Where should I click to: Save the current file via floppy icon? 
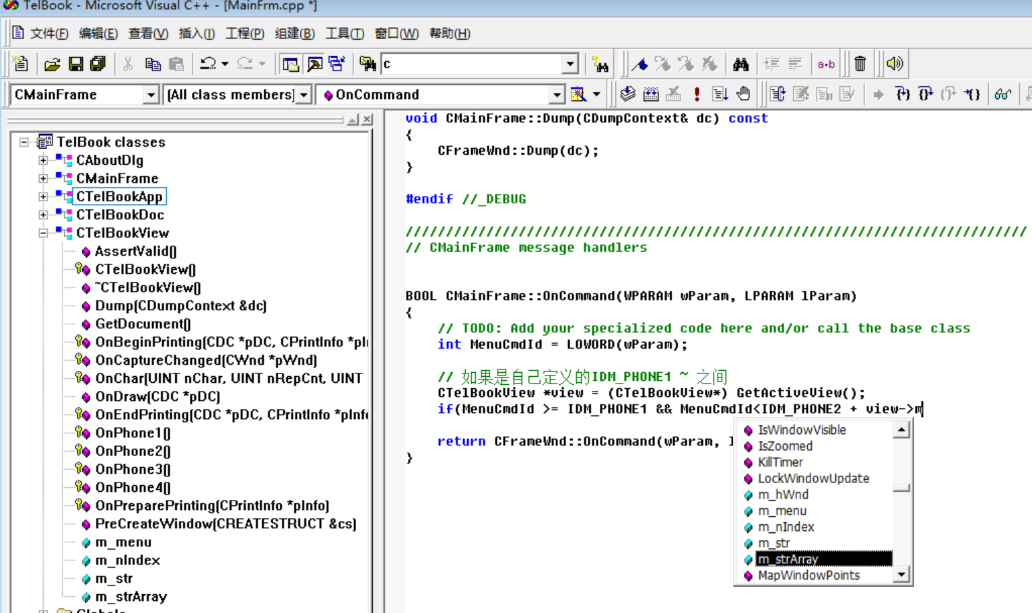[75, 64]
